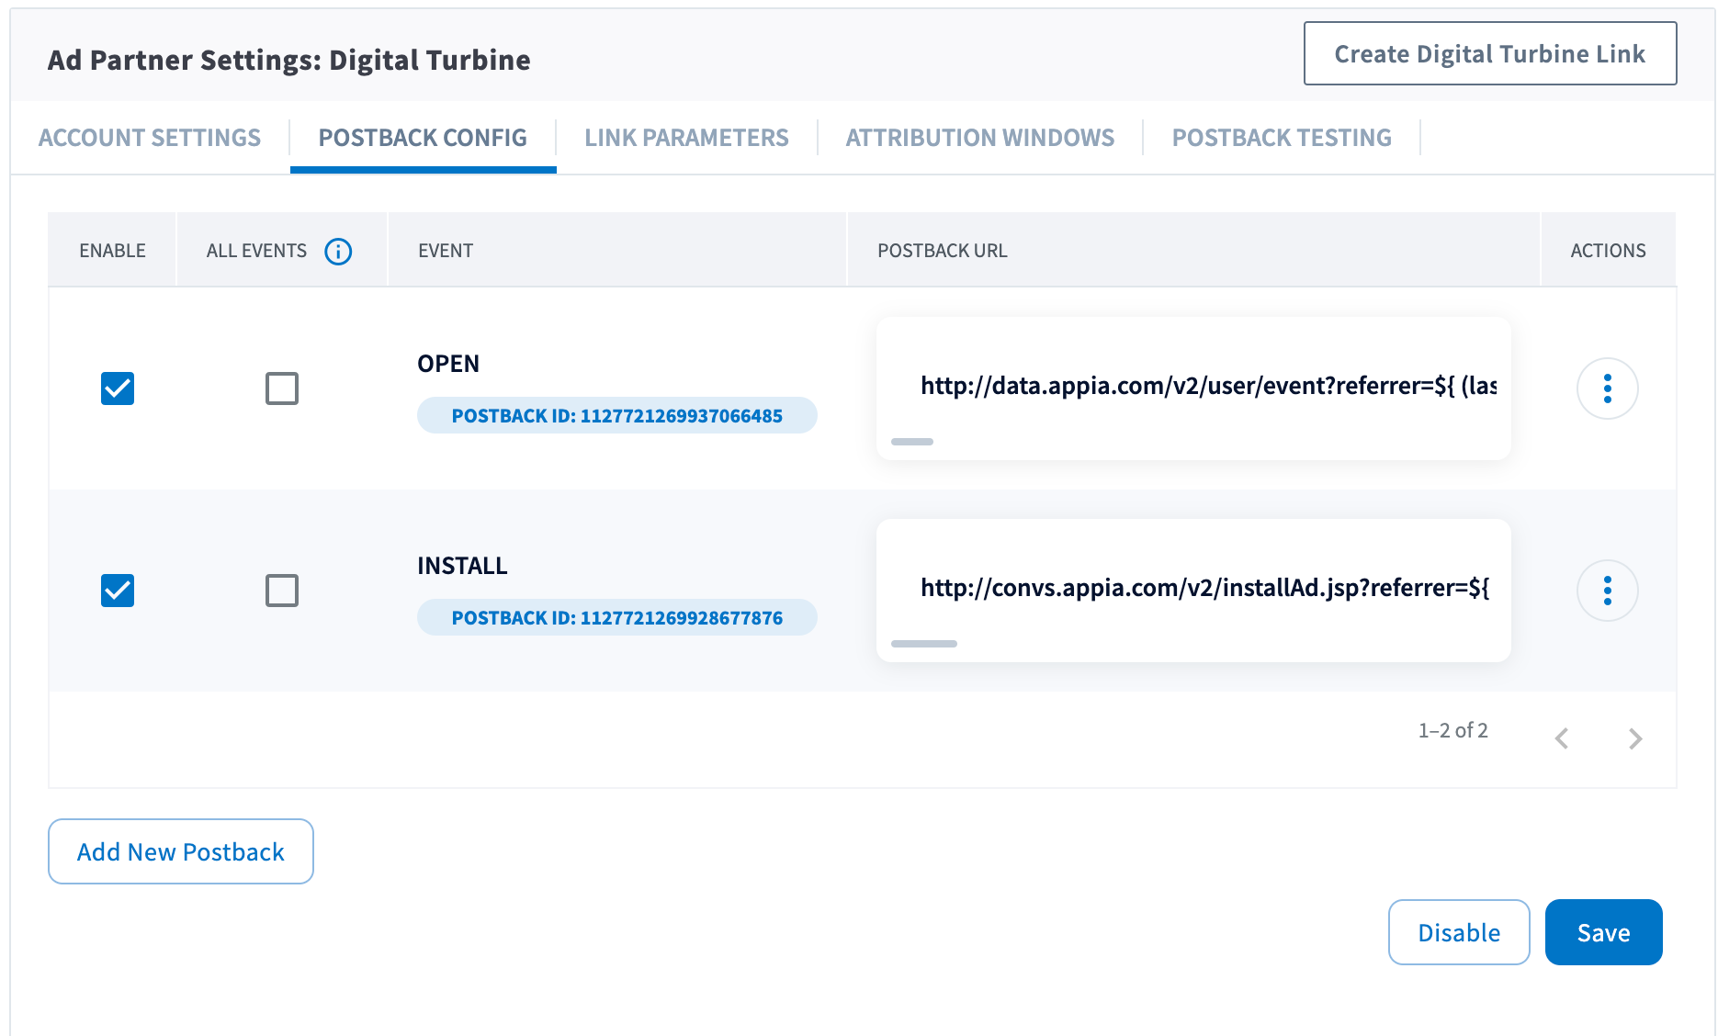Click the OPEN postback URL field

tap(1193, 388)
